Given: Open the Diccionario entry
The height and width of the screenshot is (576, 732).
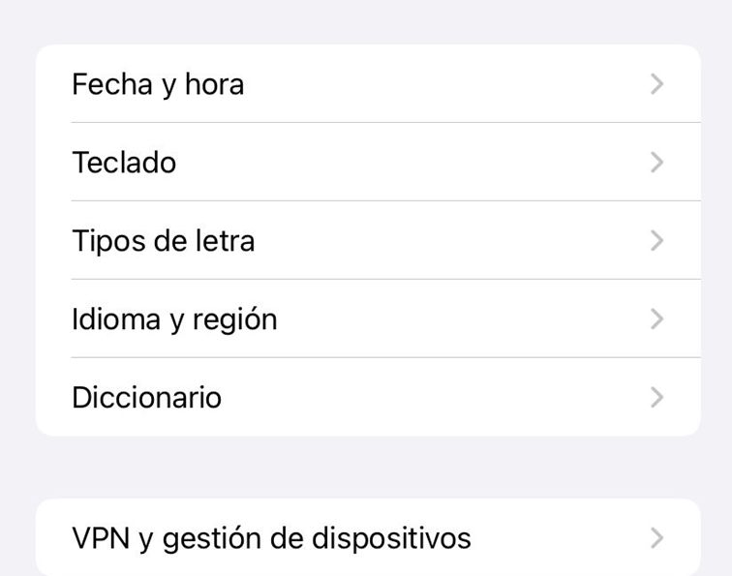Looking at the screenshot, I should tap(147, 398).
